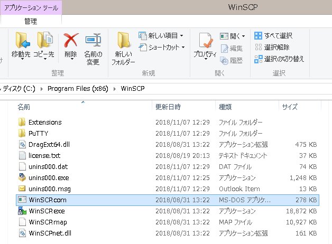Switch to the 管理 ribbon tab

(x=31, y=21)
